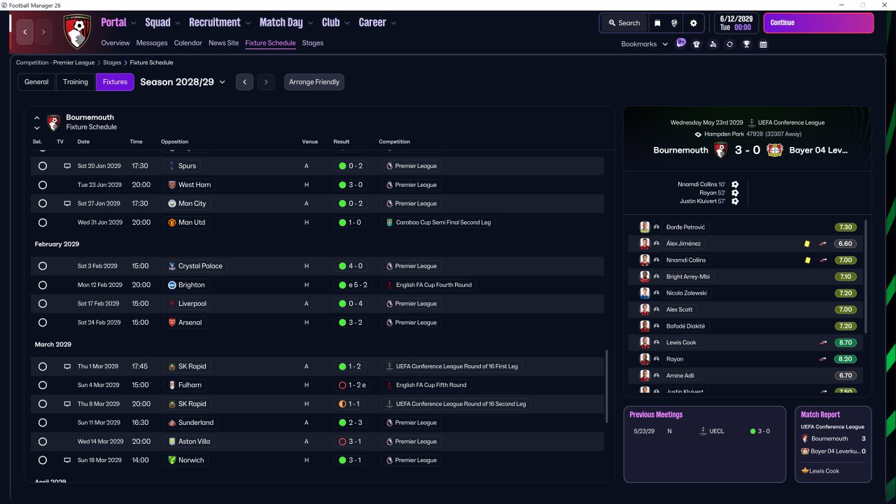Select the Man City fixture radio button
The image size is (896, 504).
pyautogui.click(x=43, y=204)
